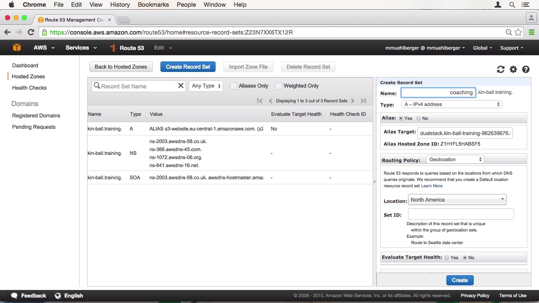Click the zoom magnifier icon in address bar
Viewport: 539px width, 303px height.
point(509,32)
